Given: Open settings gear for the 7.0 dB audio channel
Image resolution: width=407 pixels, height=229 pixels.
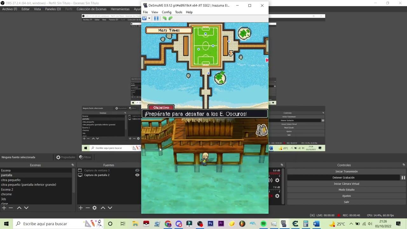Looking at the screenshot, I should [277, 196].
